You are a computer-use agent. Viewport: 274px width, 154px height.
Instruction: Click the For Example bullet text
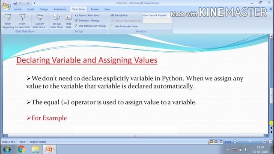[49, 118]
